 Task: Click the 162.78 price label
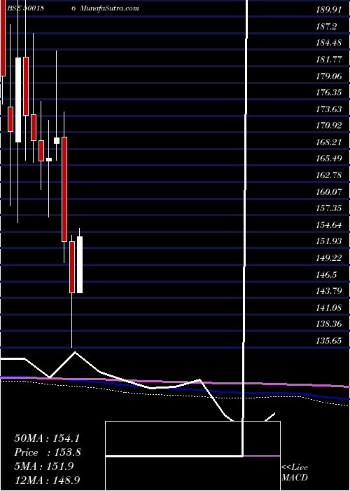point(329,175)
